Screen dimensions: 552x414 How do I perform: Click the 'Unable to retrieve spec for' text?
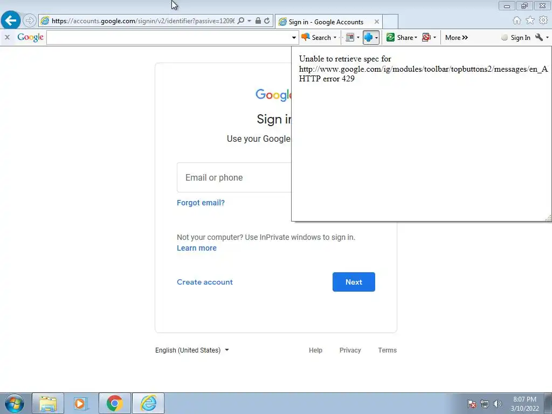[x=345, y=59]
